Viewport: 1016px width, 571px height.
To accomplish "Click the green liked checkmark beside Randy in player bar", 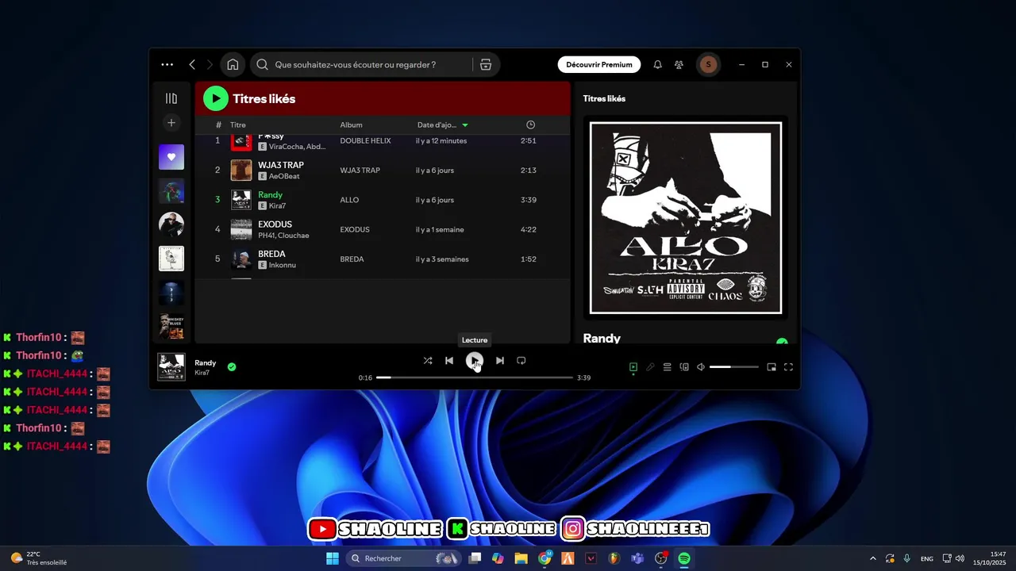I will (x=232, y=367).
